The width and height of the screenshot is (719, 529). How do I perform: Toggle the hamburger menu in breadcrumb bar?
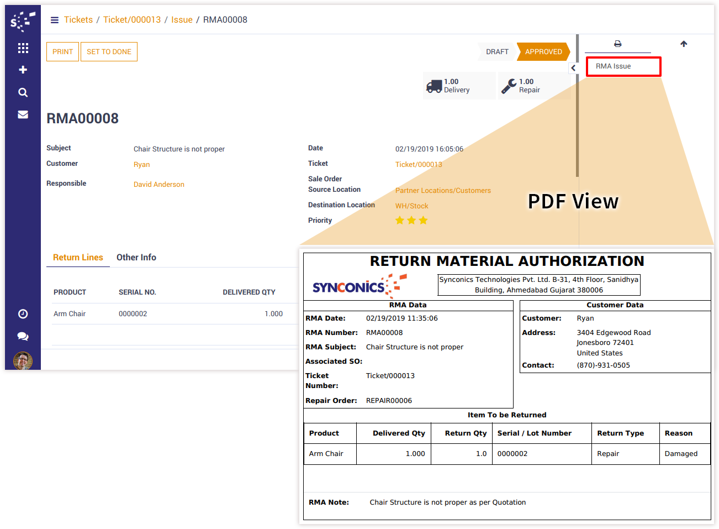pyautogui.click(x=55, y=20)
